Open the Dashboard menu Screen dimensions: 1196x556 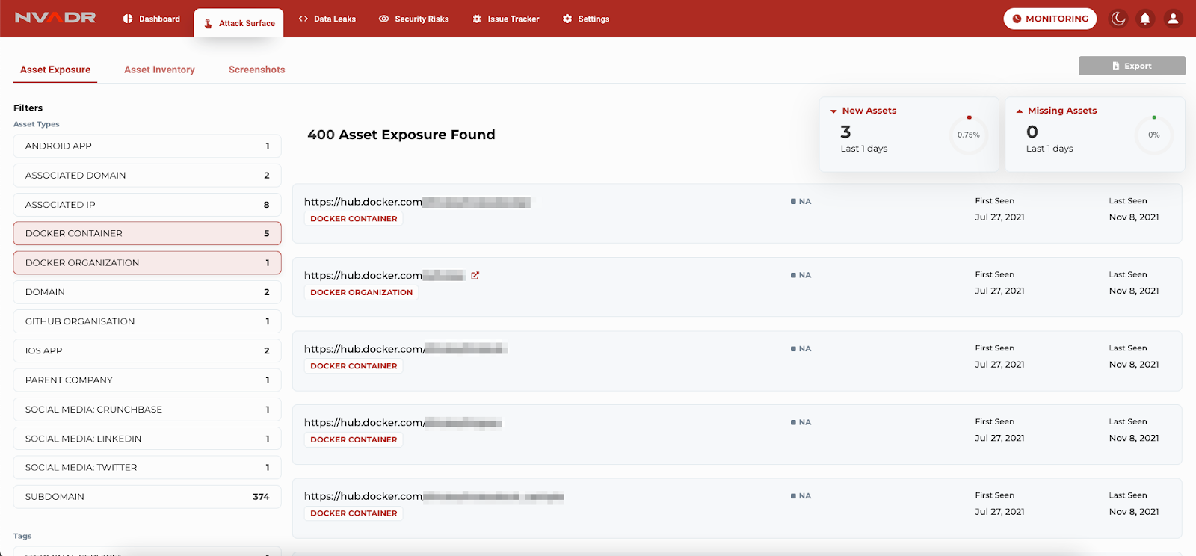(152, 19)
